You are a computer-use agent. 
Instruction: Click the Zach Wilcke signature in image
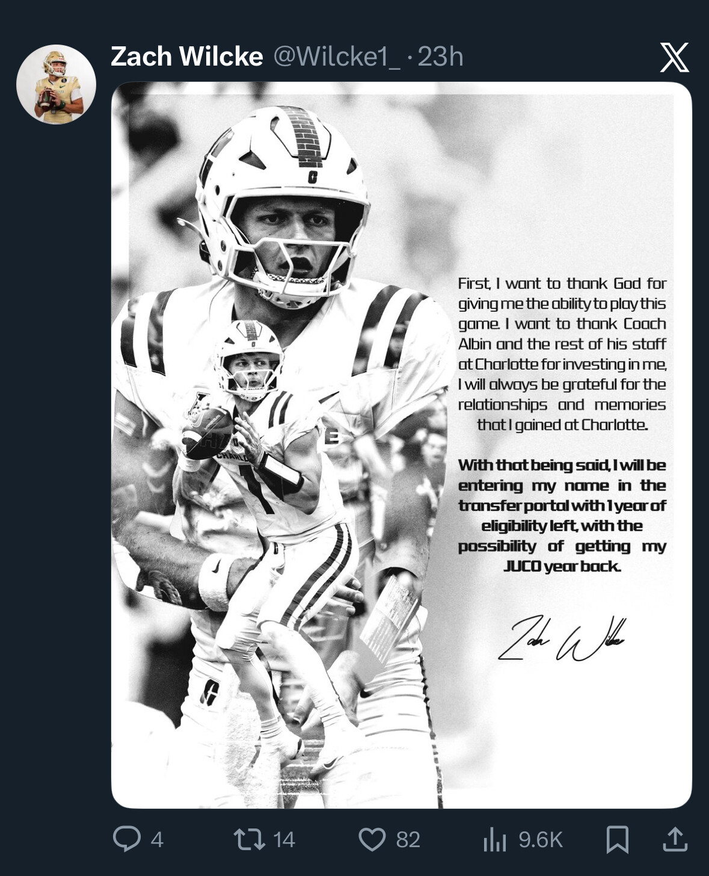click(562, 639)
